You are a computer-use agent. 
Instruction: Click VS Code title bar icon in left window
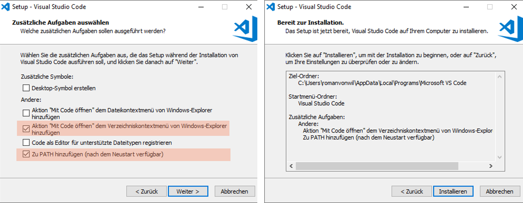tap(5, 6)
